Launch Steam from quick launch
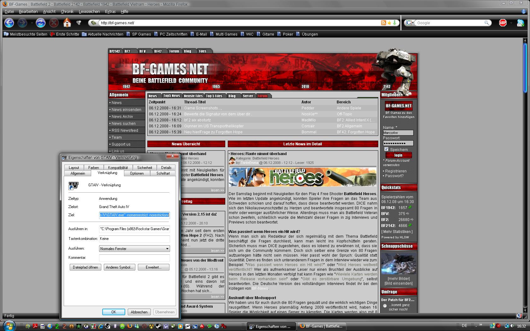The height and width of the screenshot is (331, 530). [x=158, y=326]
